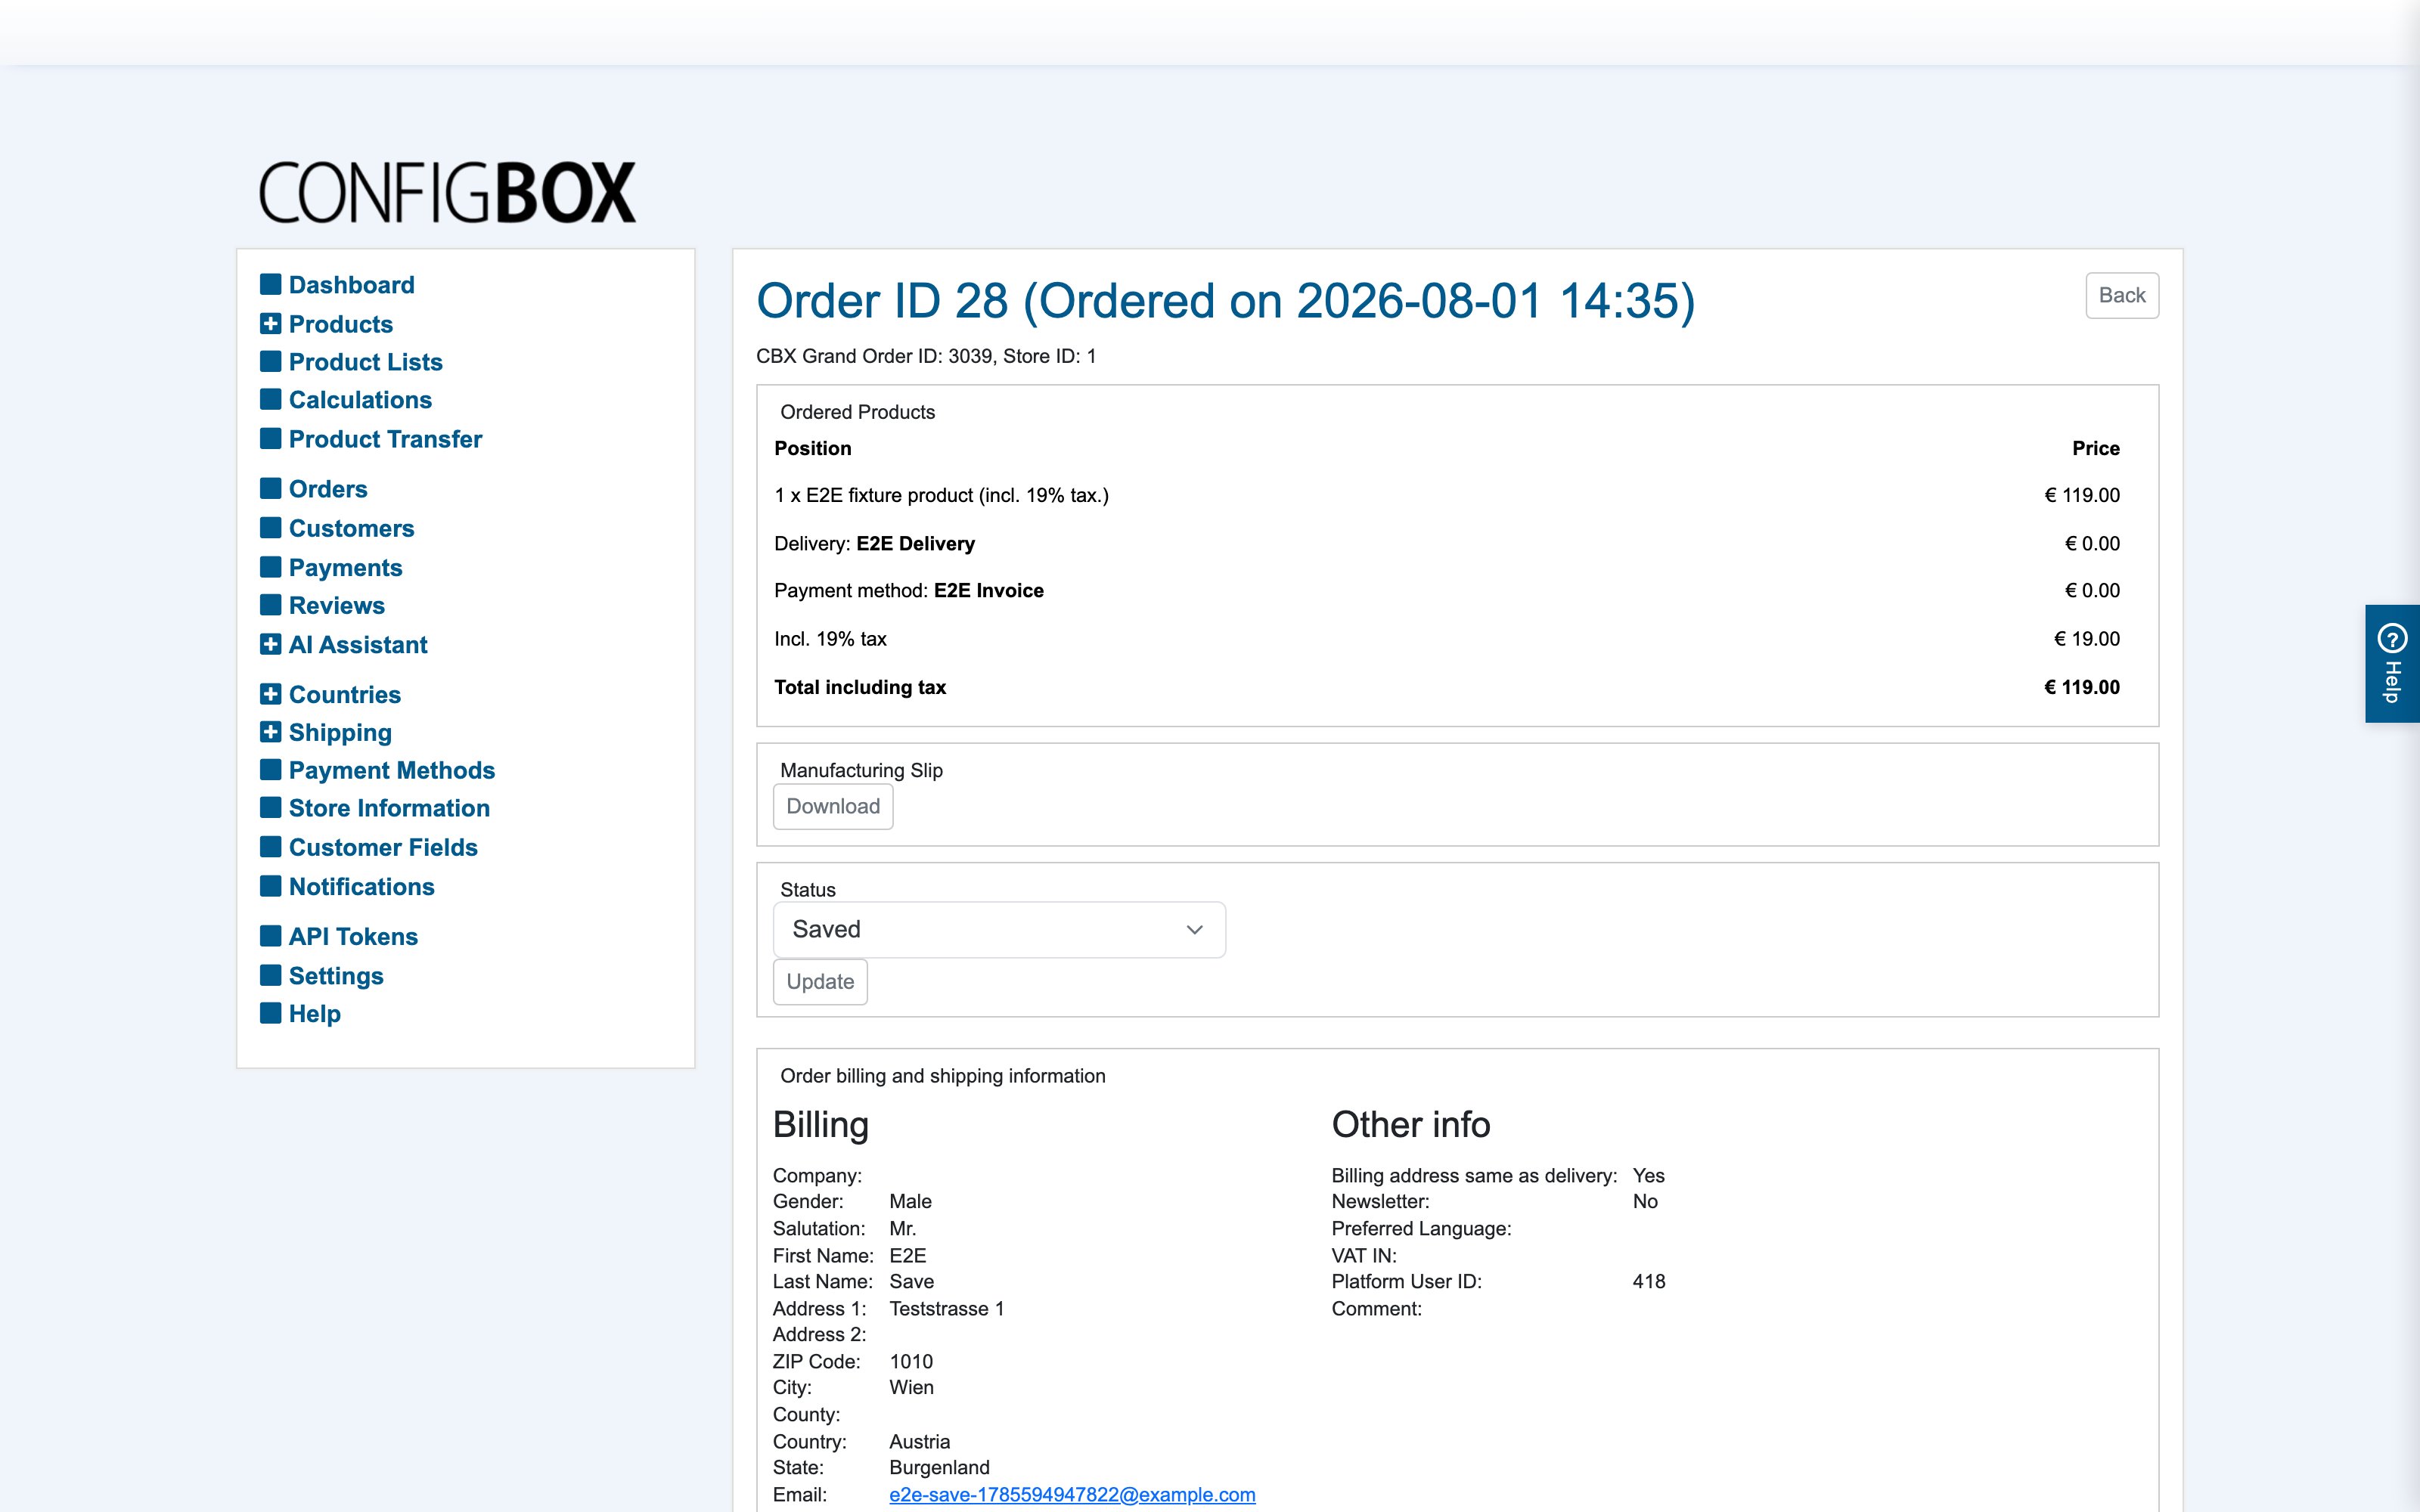
Task: Open the Status dropdown showing Saved
Action: pos(999,929)
